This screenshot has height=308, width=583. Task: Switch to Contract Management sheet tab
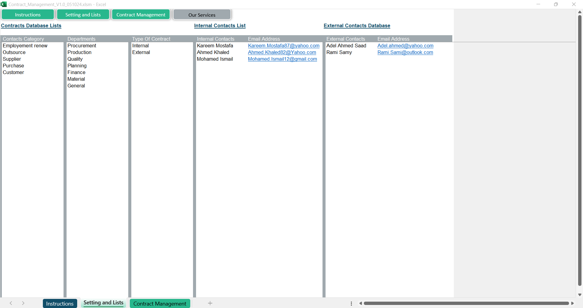[x=160, y=303]
